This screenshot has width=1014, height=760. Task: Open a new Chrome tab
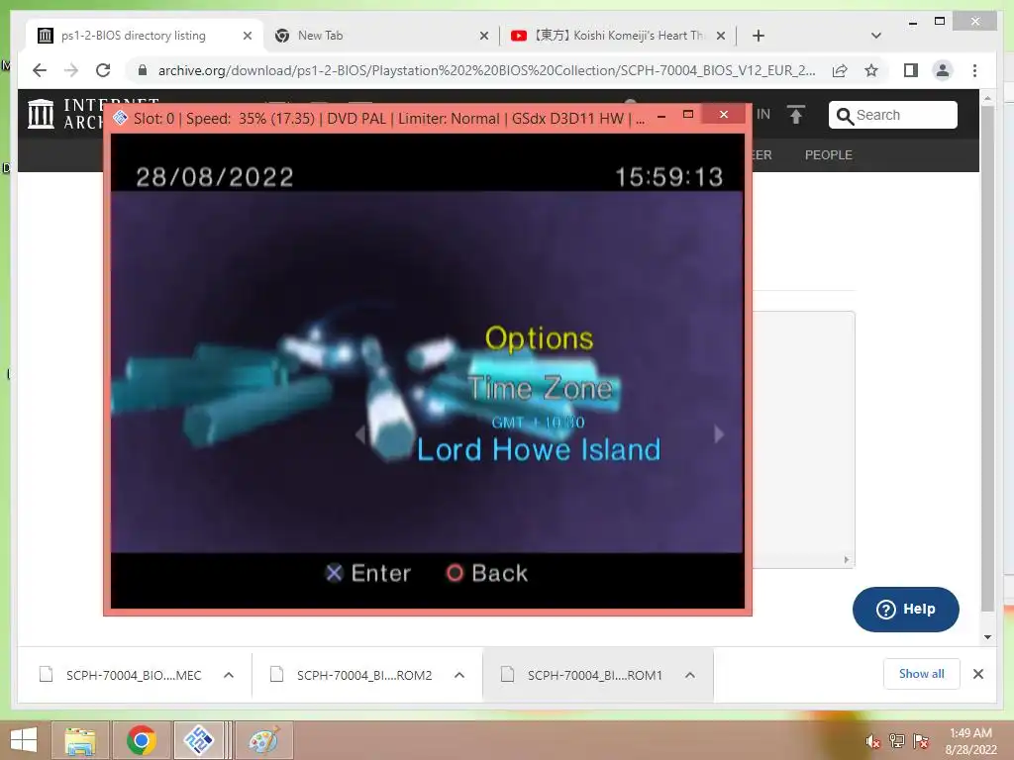pos(759,36)
